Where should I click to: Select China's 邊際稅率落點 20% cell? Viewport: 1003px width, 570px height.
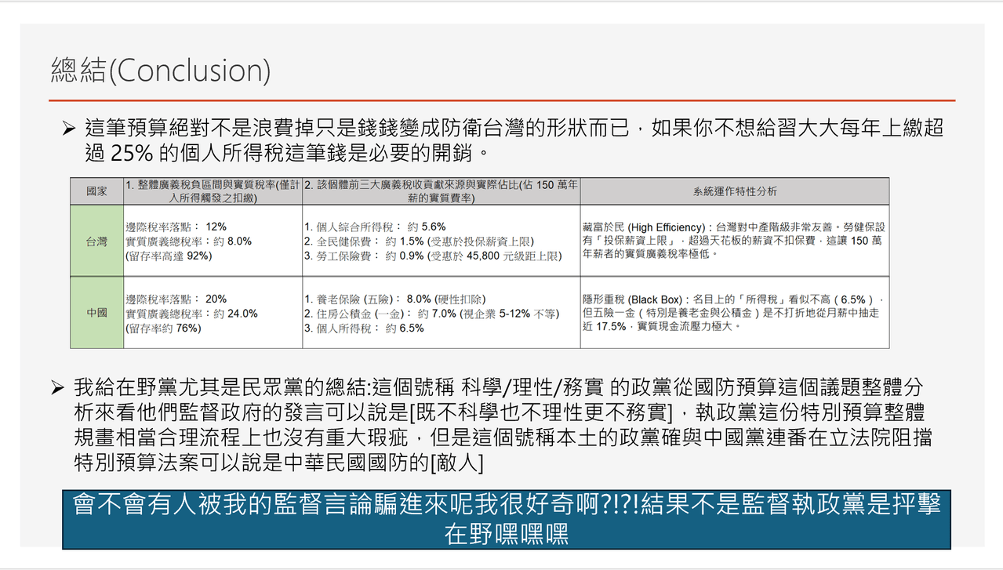tap(213, 312)
